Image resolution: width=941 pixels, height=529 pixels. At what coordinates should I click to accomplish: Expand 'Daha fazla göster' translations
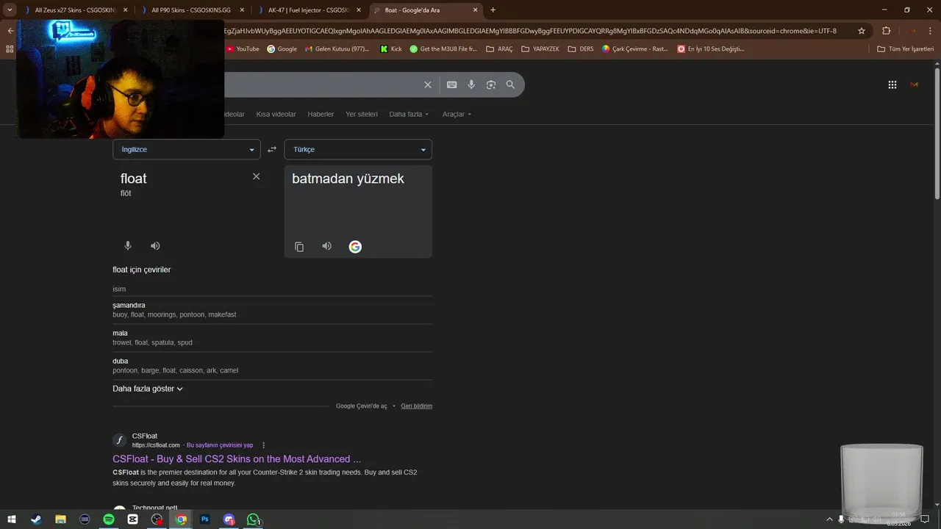148,389
